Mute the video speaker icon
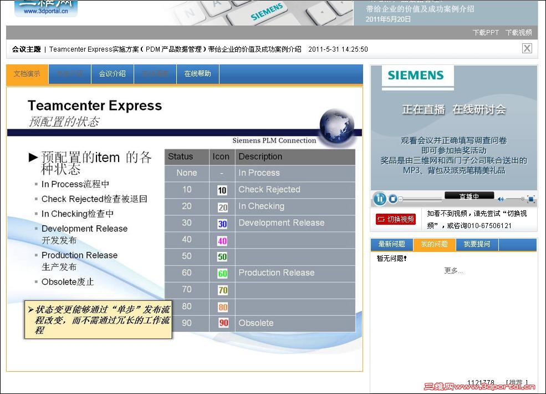546x394 pixels. click(x=501, y=199)
